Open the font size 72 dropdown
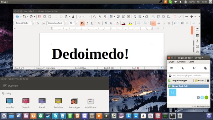 (x=77, y=23)
